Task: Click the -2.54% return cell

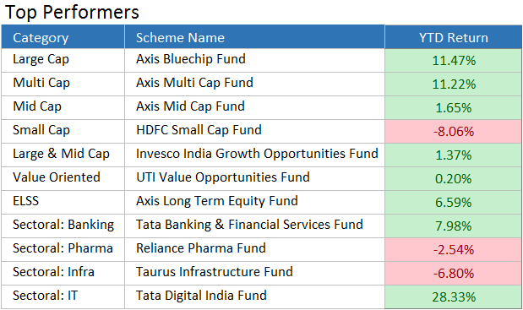Action: pyautogui.click(x=453, y=250)
